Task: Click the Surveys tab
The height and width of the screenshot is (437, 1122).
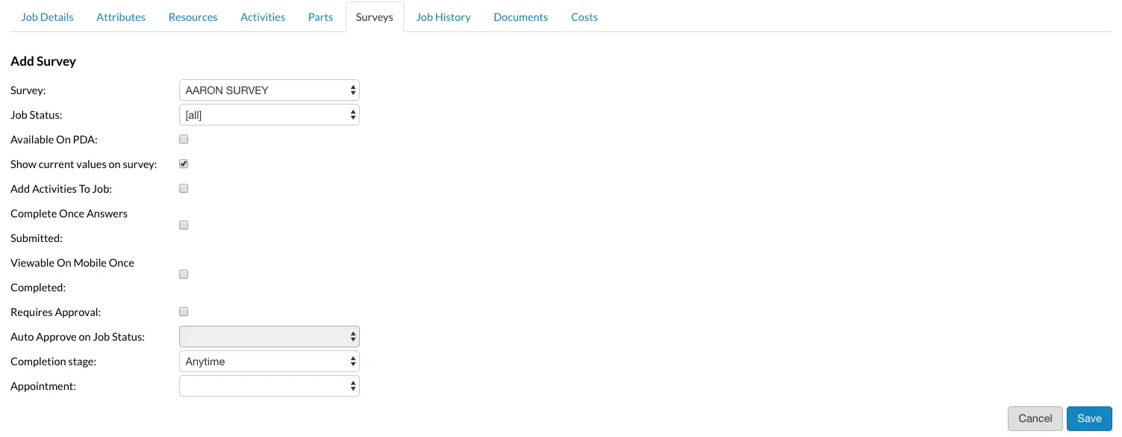Action: (374, 16)
